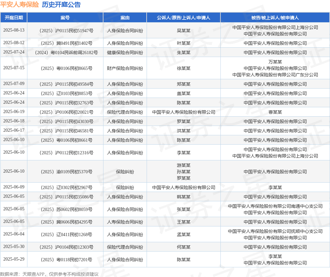Click the 平安人寿保险 title text
Screen dimensions: 330x277
tap(19, 5)
